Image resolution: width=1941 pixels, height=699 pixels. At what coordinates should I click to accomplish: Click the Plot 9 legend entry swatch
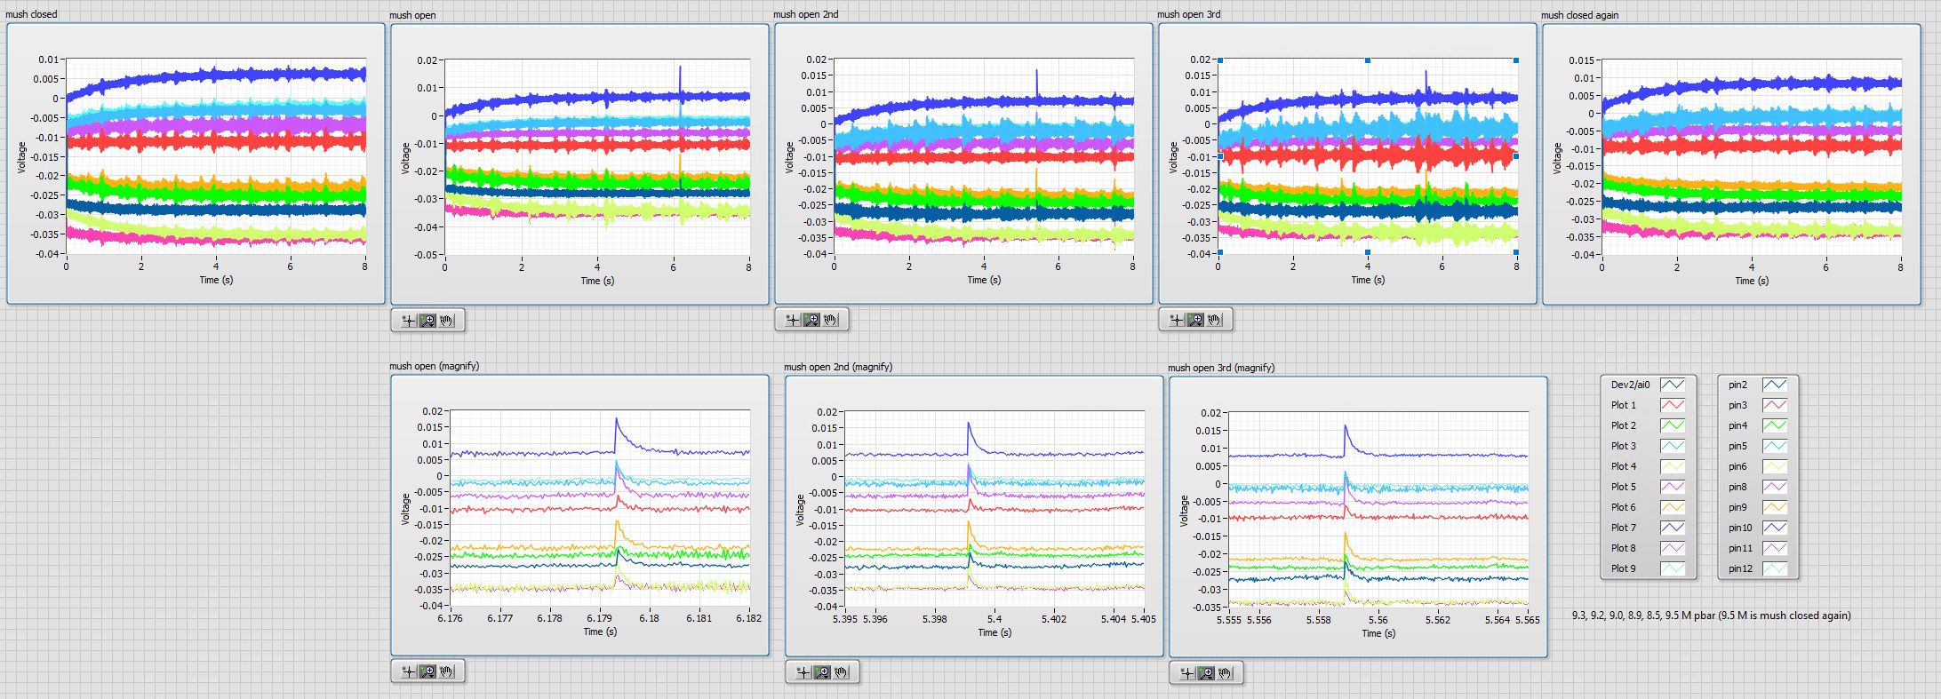tap(1673, 568)
